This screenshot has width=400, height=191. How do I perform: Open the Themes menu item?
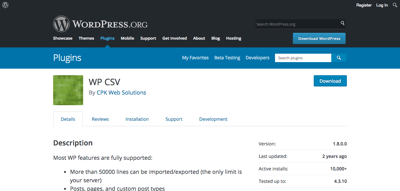click(x=86, y=38)
